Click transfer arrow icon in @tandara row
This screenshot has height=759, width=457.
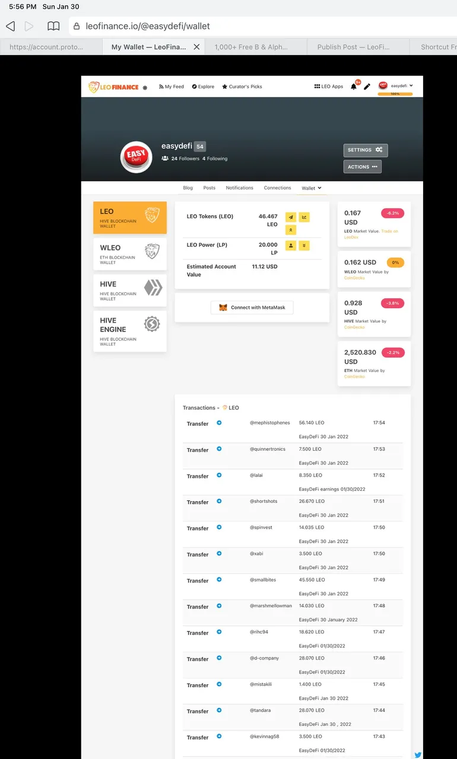coord(219,710)
